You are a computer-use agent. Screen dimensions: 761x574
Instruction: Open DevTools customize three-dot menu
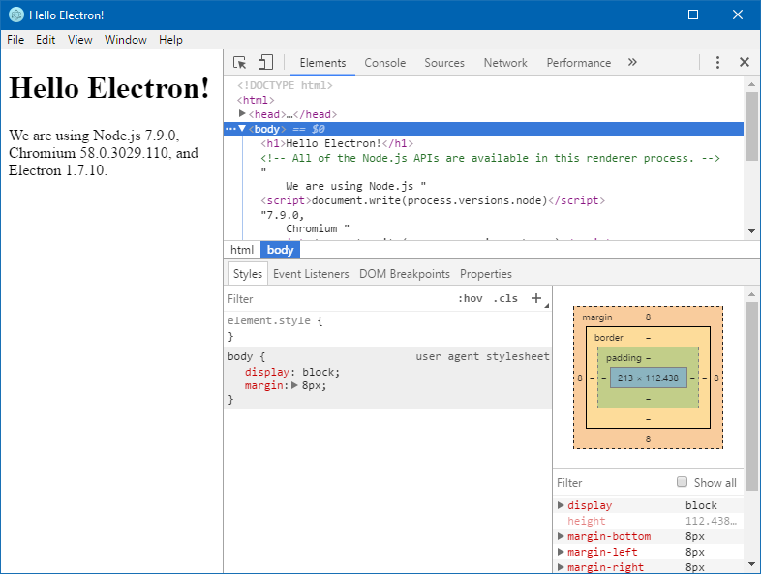click(717, 62)
